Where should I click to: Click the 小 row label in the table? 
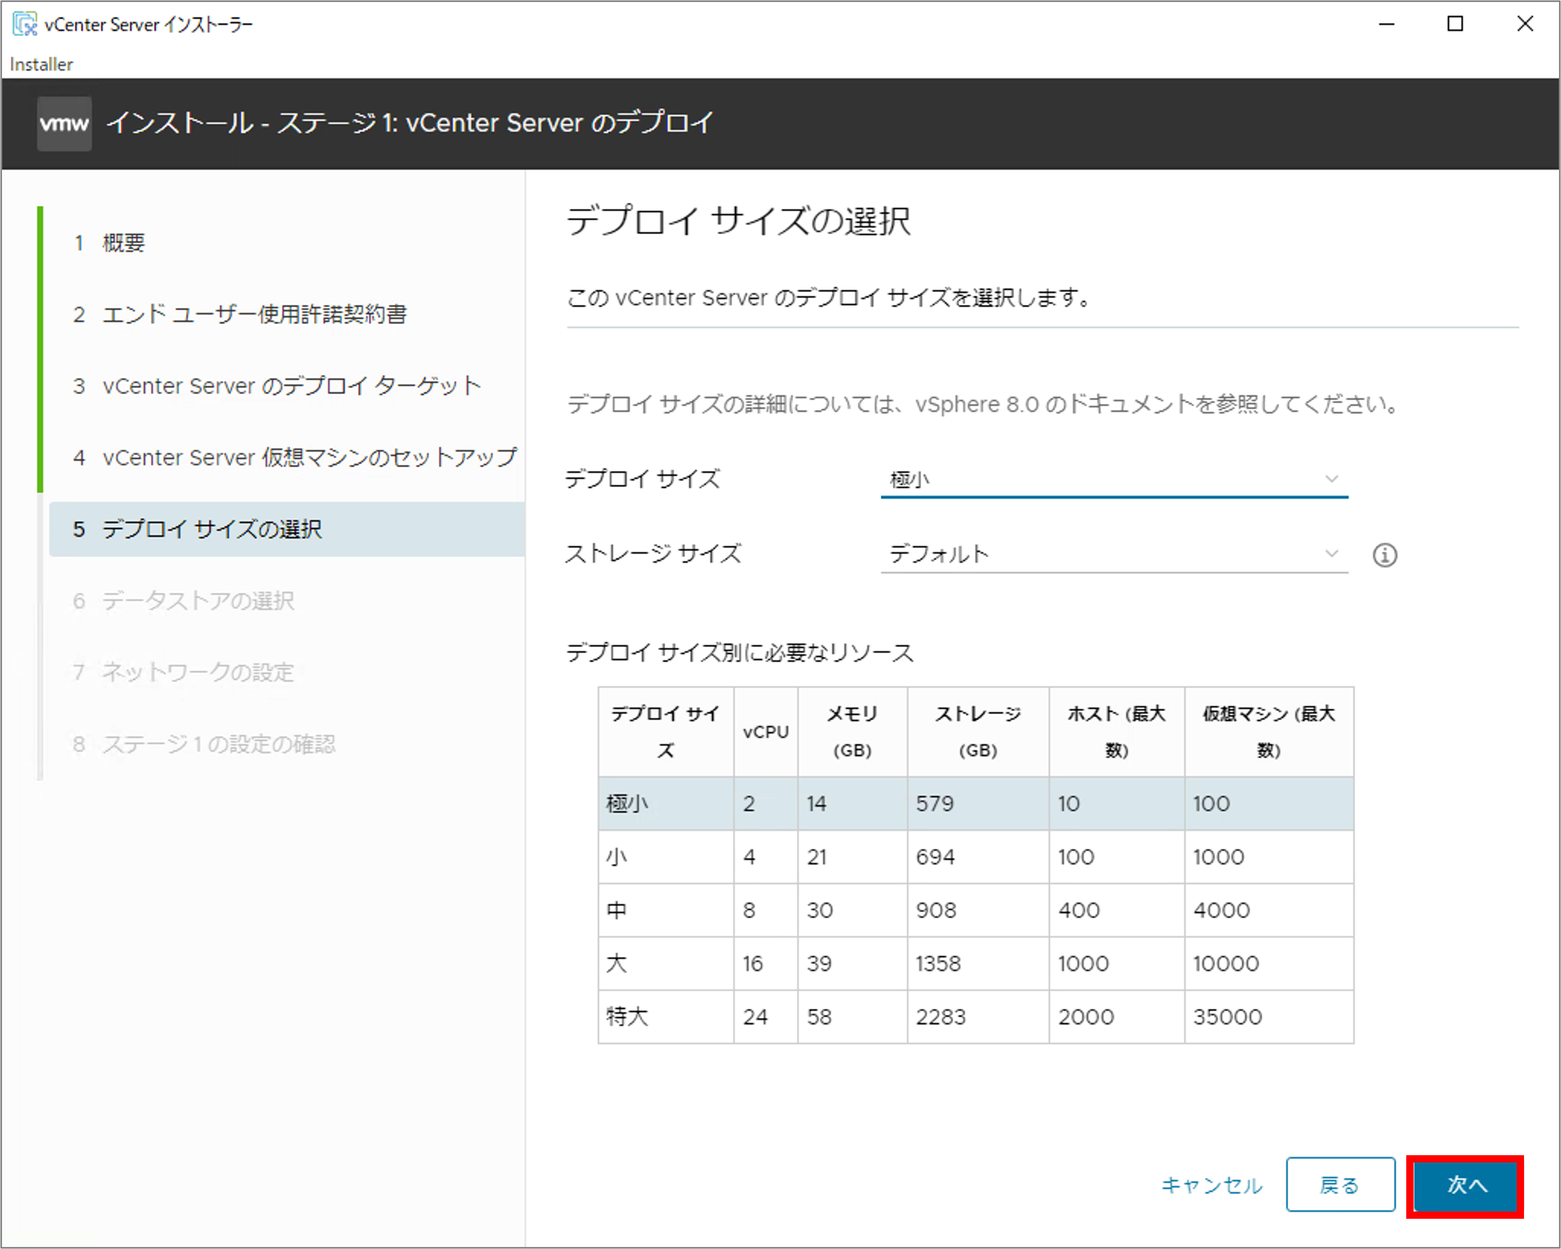pos(617,857)
